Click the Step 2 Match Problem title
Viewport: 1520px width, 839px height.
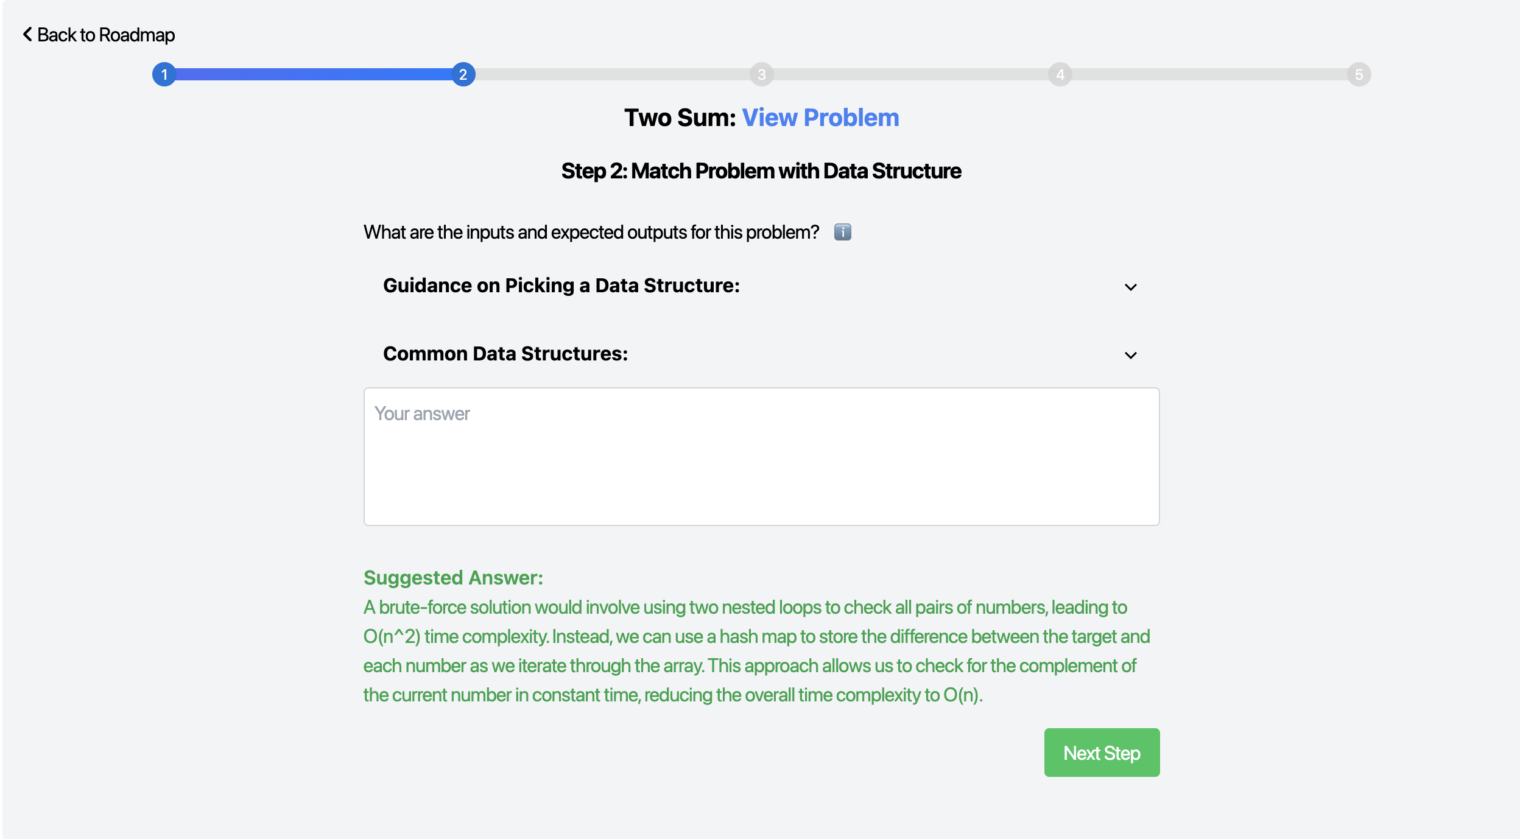point(761,171)
